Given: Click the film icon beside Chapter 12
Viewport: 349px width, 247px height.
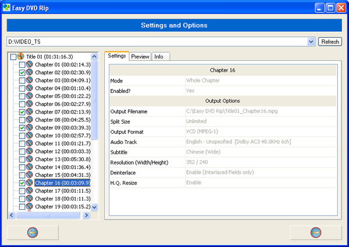Looking at the screenshot, I should pos(30,151).
